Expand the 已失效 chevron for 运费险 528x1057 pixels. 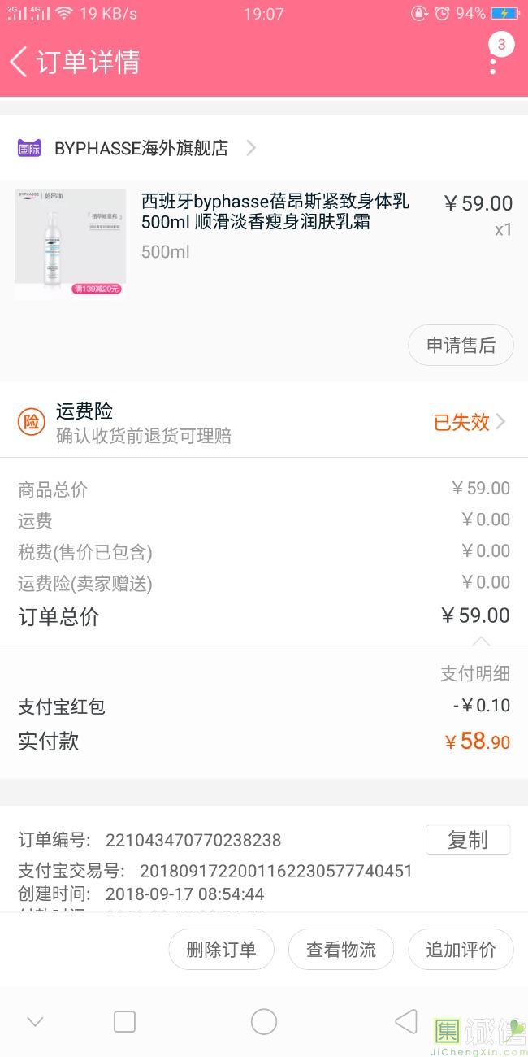click(x=500, y=422)
